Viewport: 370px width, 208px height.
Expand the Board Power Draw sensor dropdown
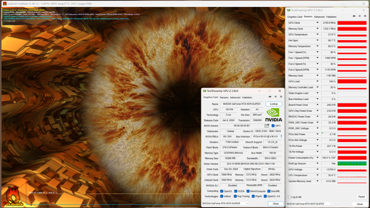point(318,105)
